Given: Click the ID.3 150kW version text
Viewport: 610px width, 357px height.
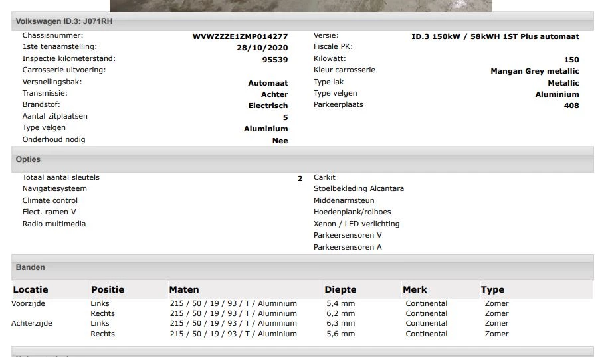Looking at the screenshot, I should [495, 36].
